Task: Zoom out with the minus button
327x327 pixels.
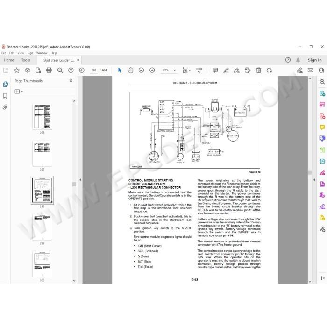Action: tap(142, 70)
